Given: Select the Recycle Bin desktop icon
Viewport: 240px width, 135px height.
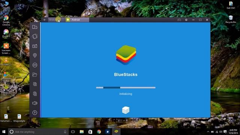Looking at the screenshot, I should coord(231,19).
